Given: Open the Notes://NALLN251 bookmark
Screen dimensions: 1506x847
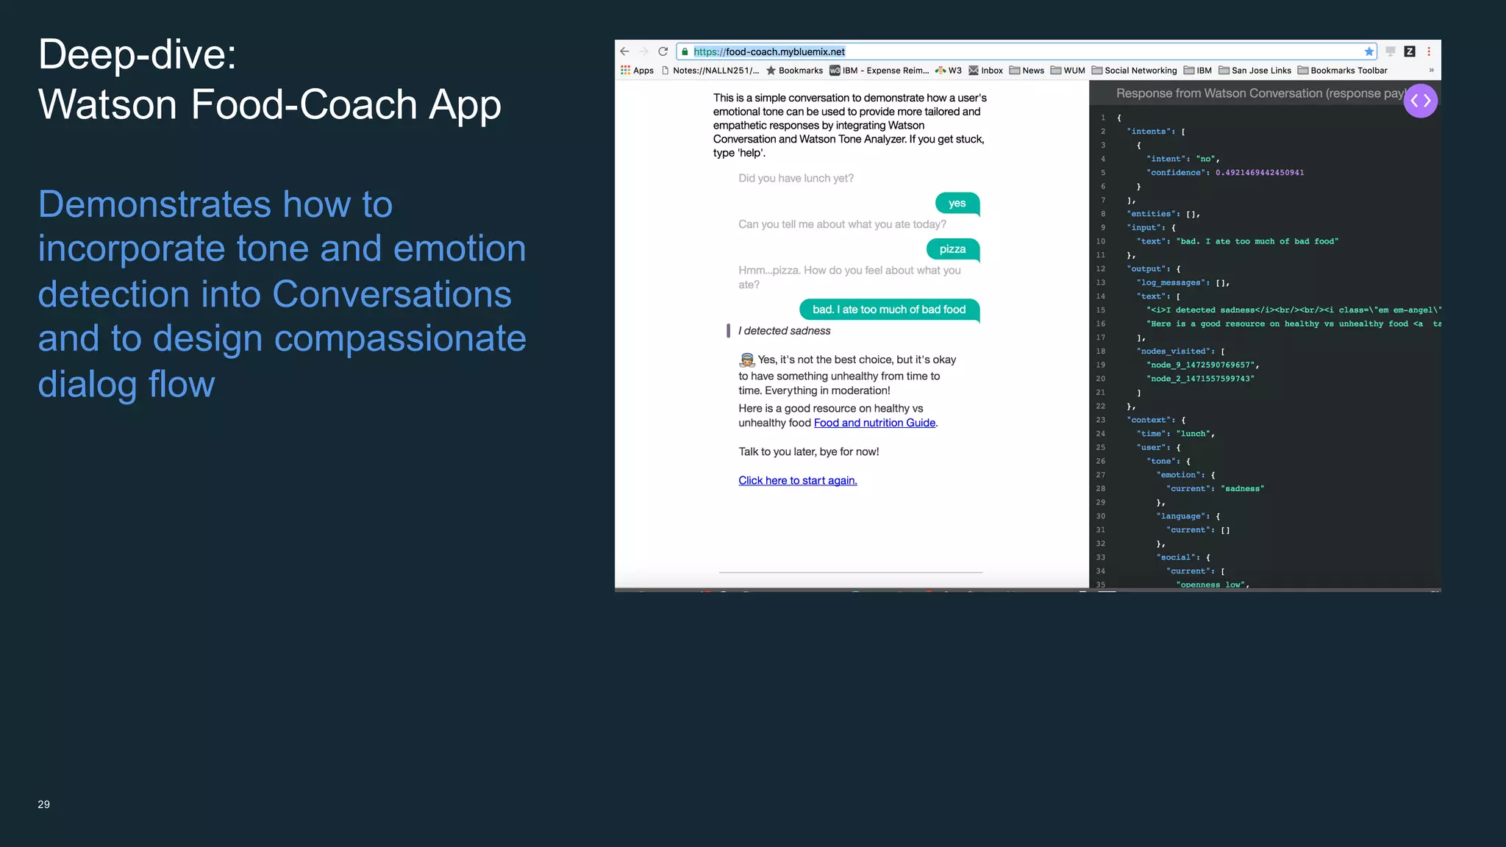Looking at the screenshot, I should tap(710, 71).
